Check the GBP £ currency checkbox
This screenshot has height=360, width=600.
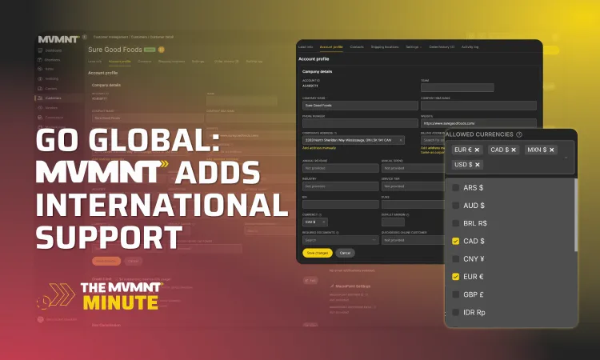click(x=455, y=294)
